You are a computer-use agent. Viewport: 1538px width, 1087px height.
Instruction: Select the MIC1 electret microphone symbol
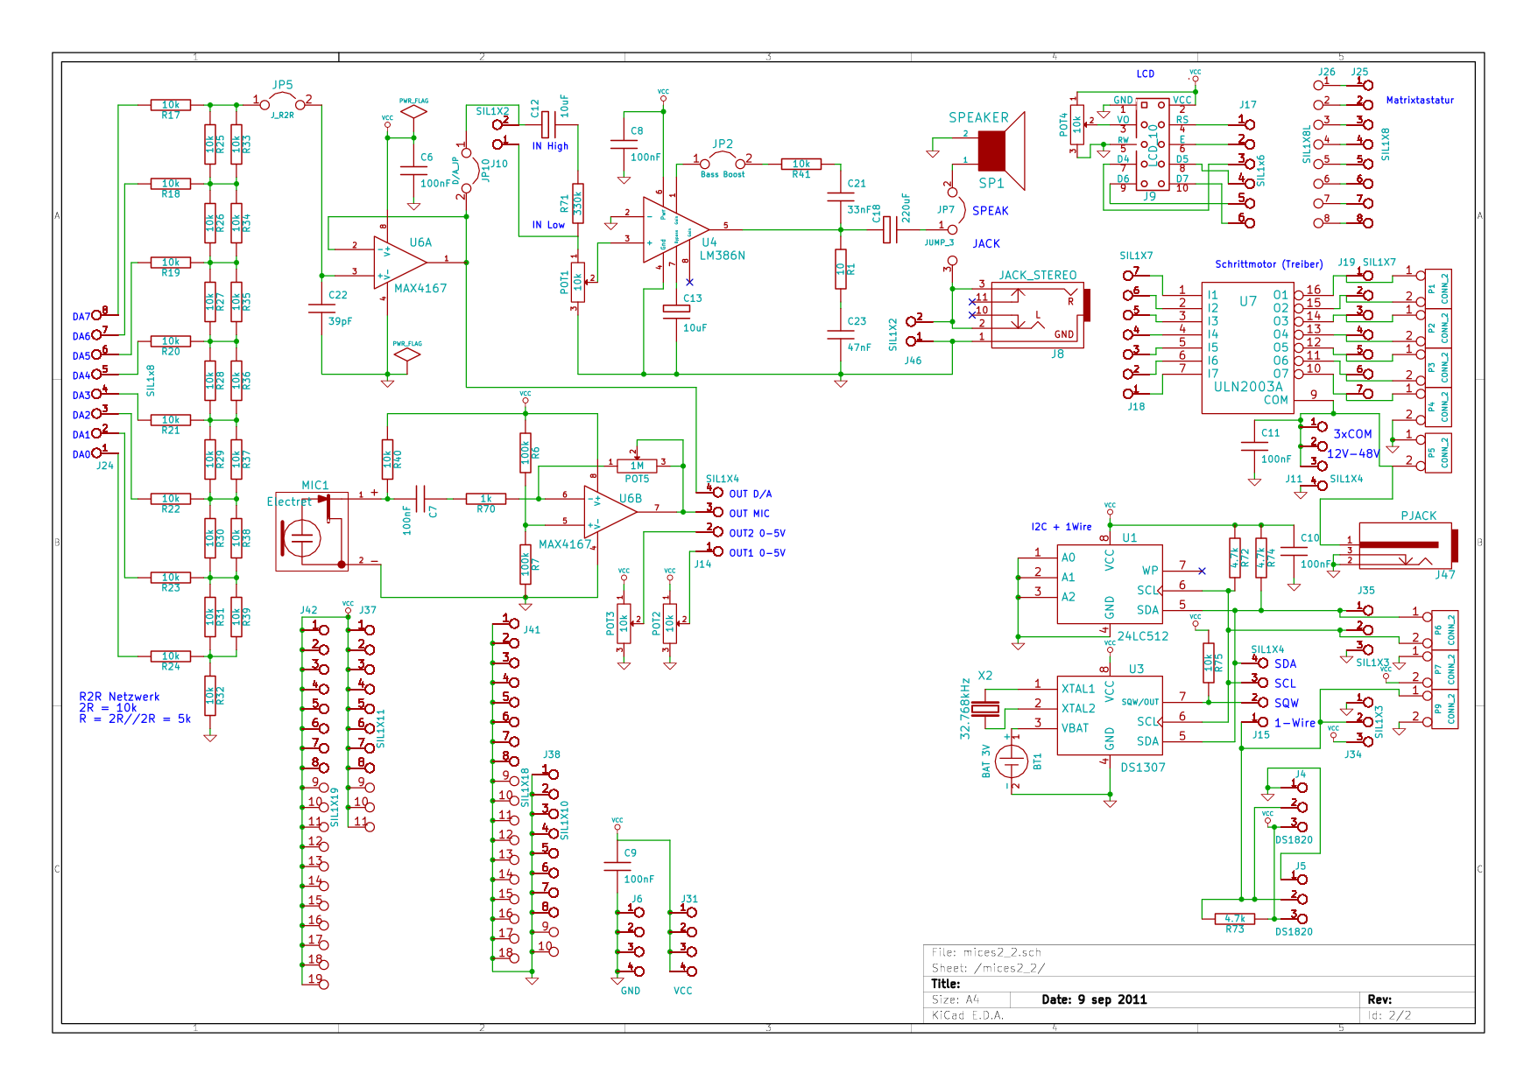click(x=311, y=531)
